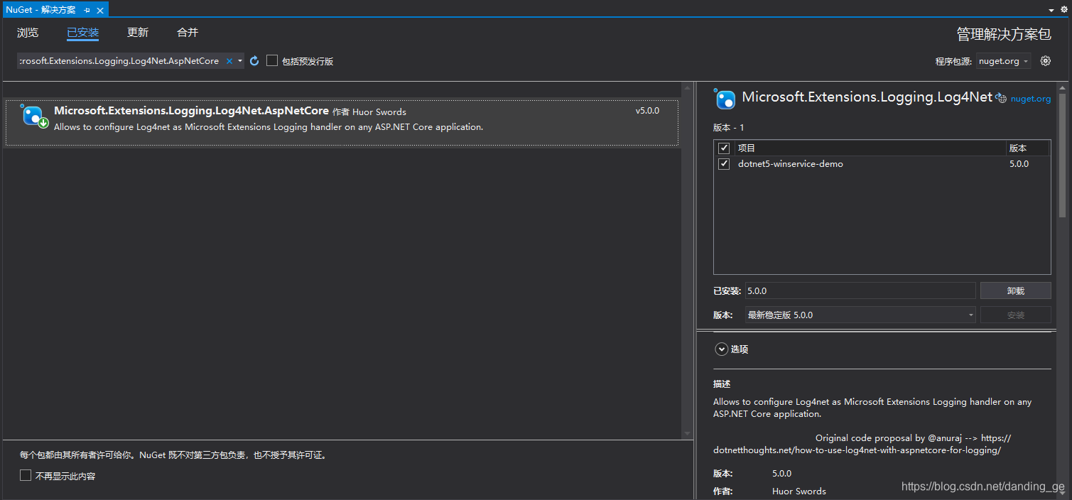The width and height of the screenshot is (1072, 500).
Task: Click the package list vertical scrollbar
Action: coord(687,260)
